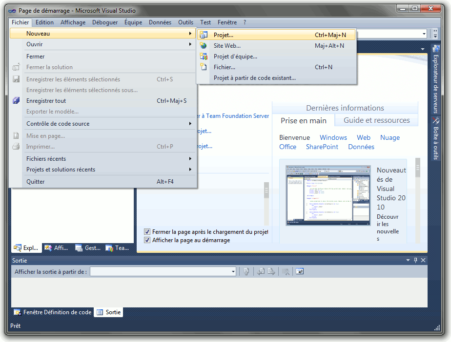Expand Fichiers récents submenu
The width and height of the screenshot is (451, 342).
(x=190, y=158)
